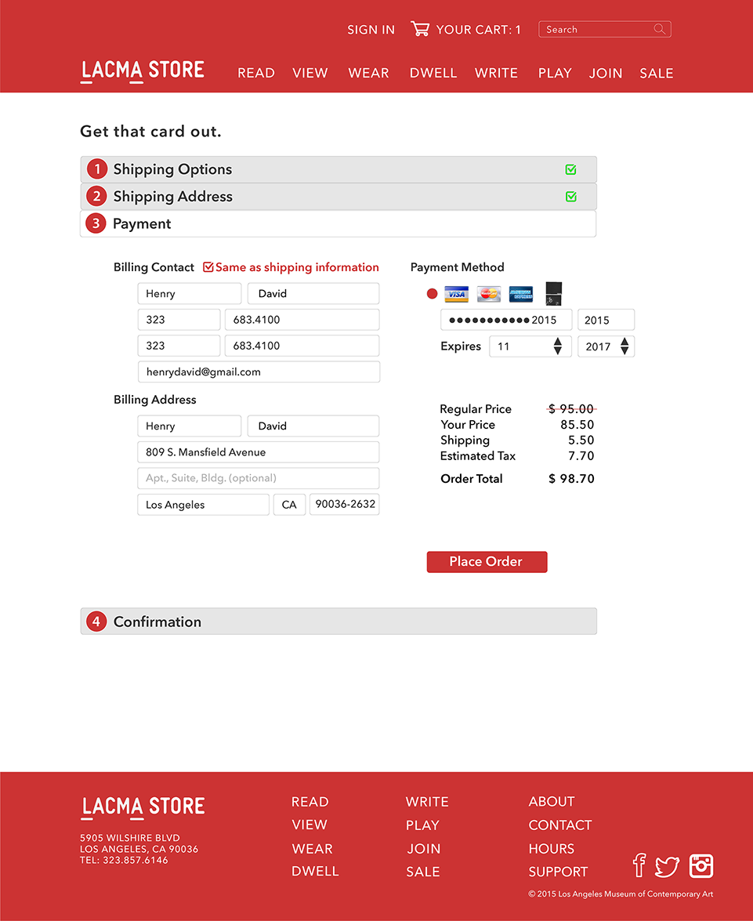This screenshot has height=921, width=753.
Task: Click the Apt., Suite, Bldg. field
Action: tap(258, 478)
